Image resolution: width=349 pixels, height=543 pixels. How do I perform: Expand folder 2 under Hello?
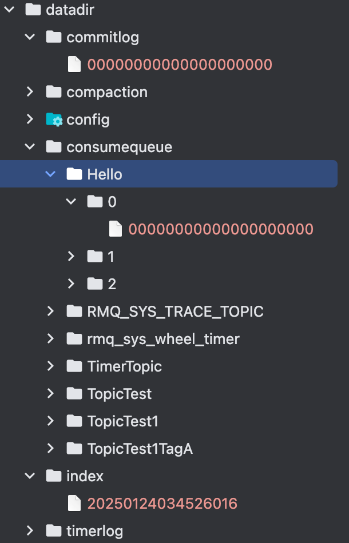tap(72, 284)
